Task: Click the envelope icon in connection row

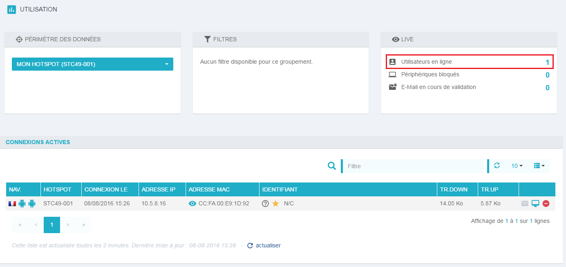Action: [x=525, y=204]
